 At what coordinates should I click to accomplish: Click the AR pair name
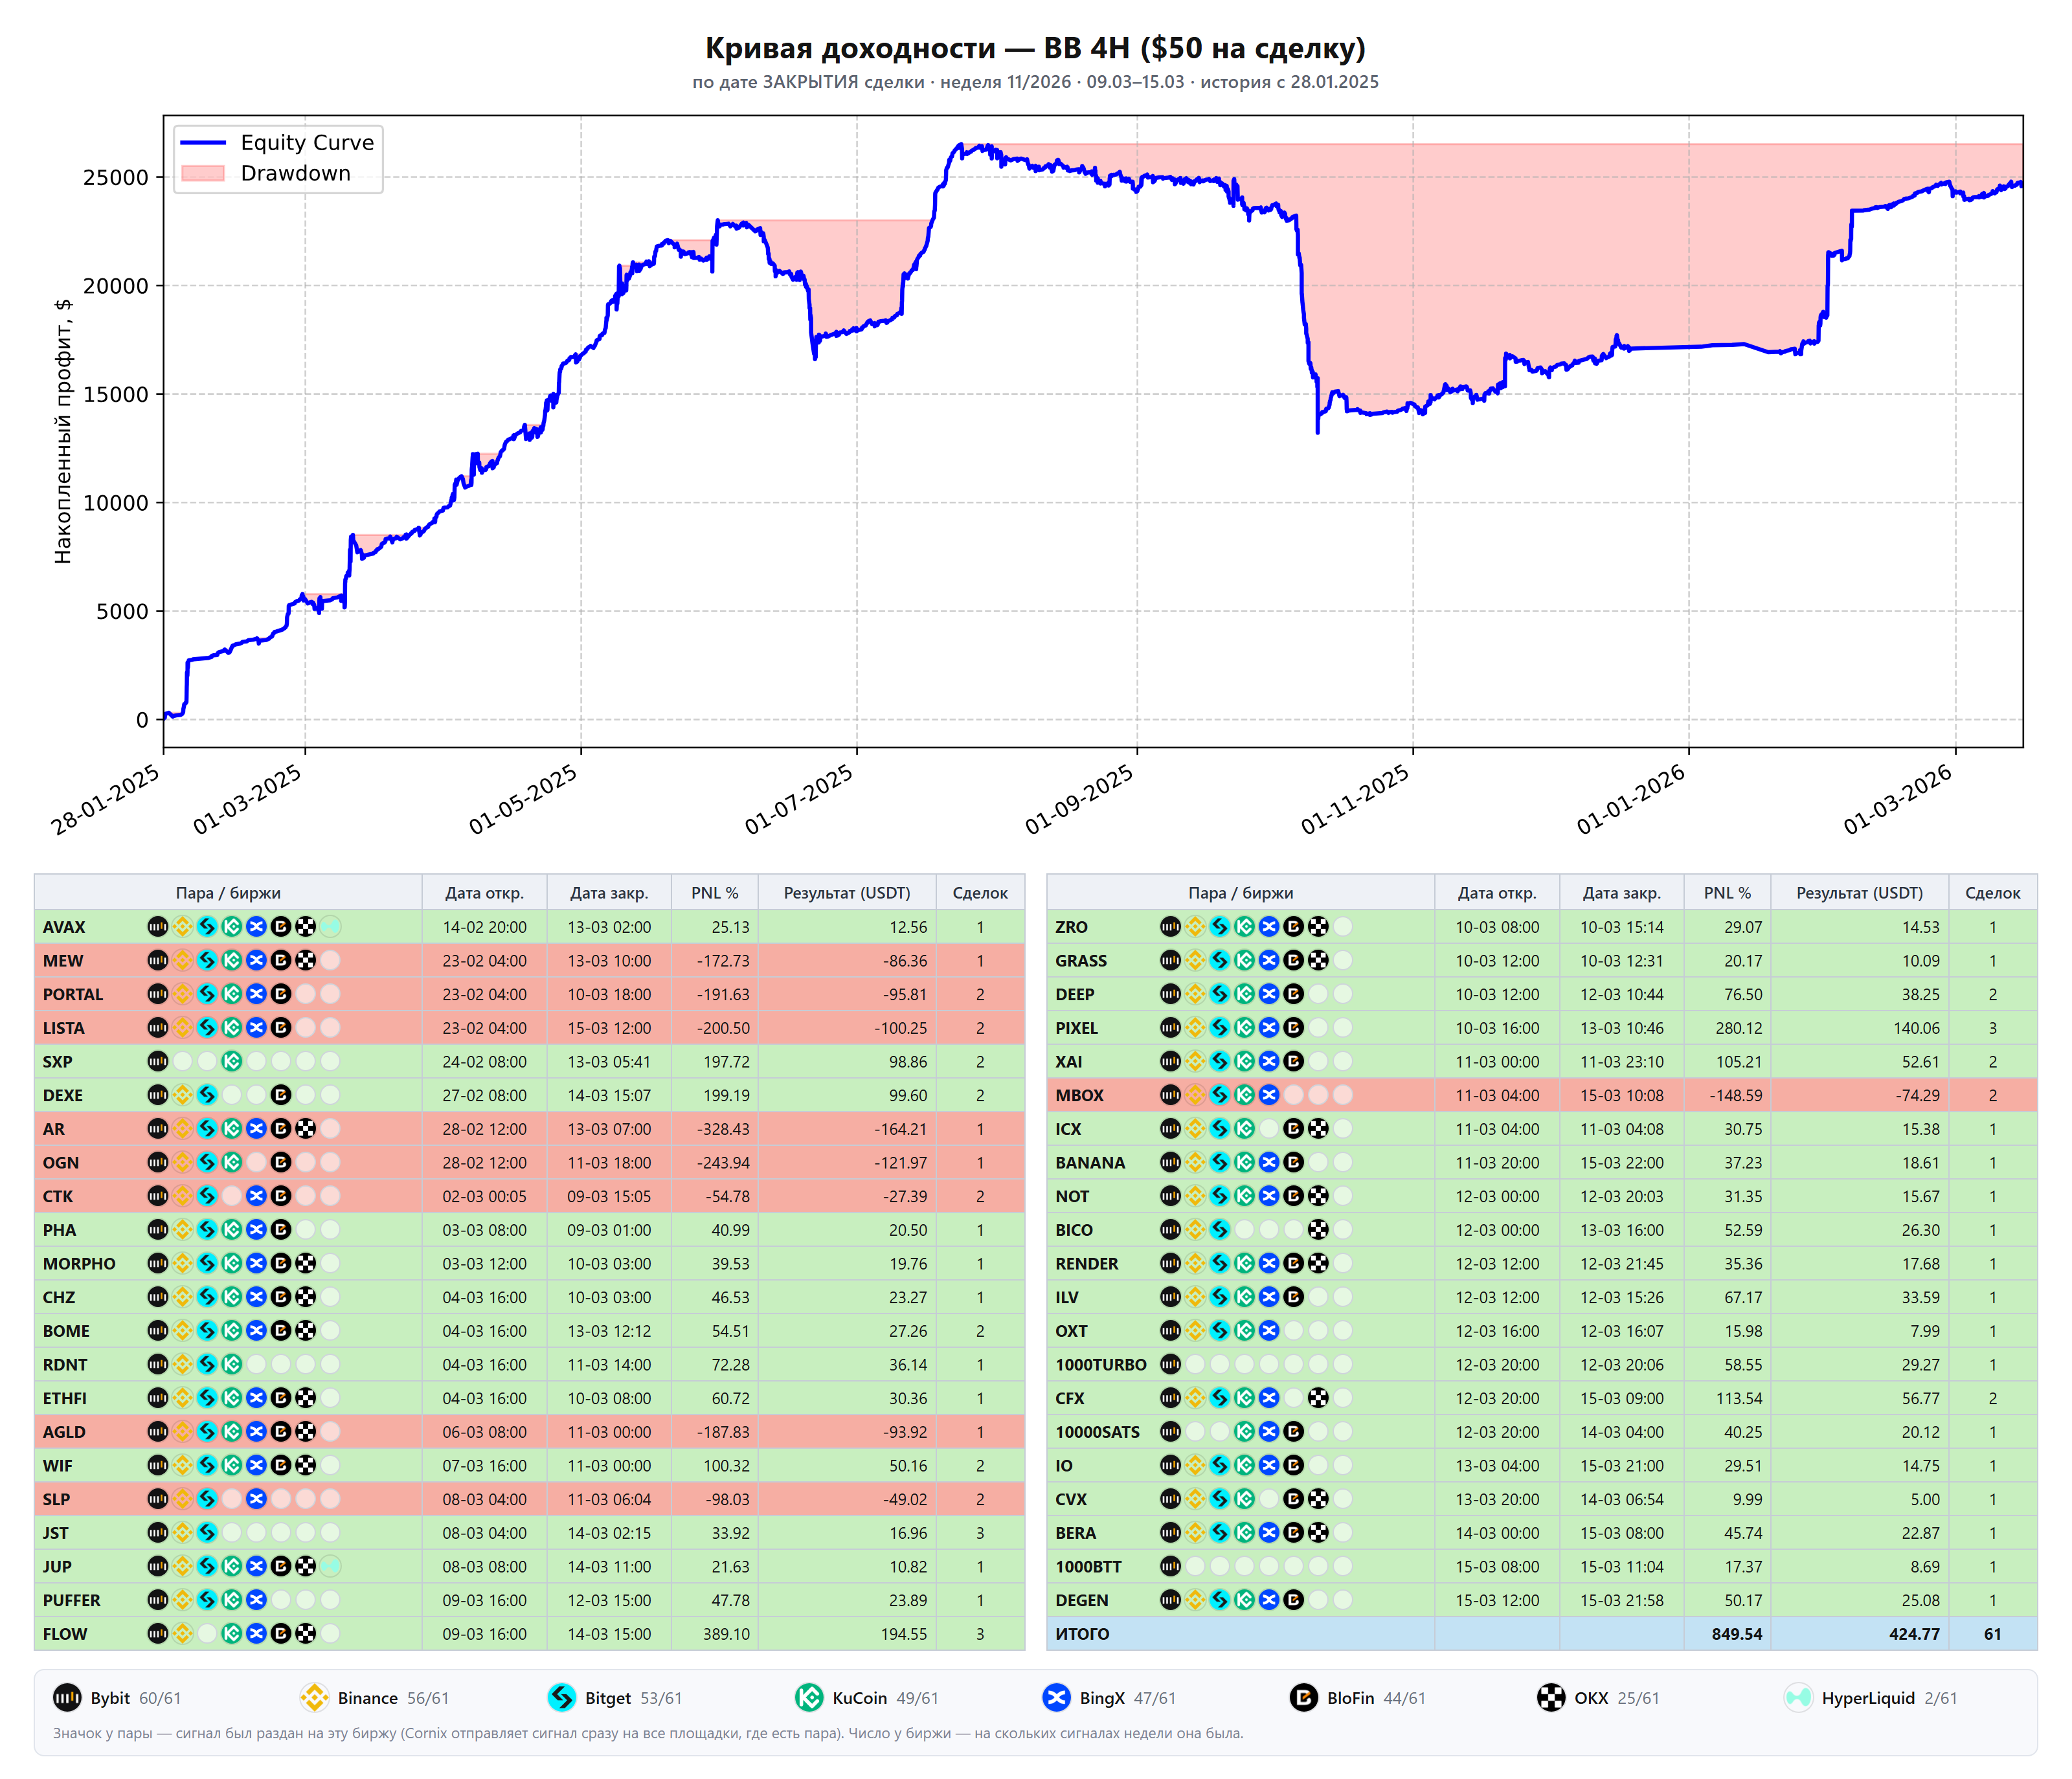54,1128
